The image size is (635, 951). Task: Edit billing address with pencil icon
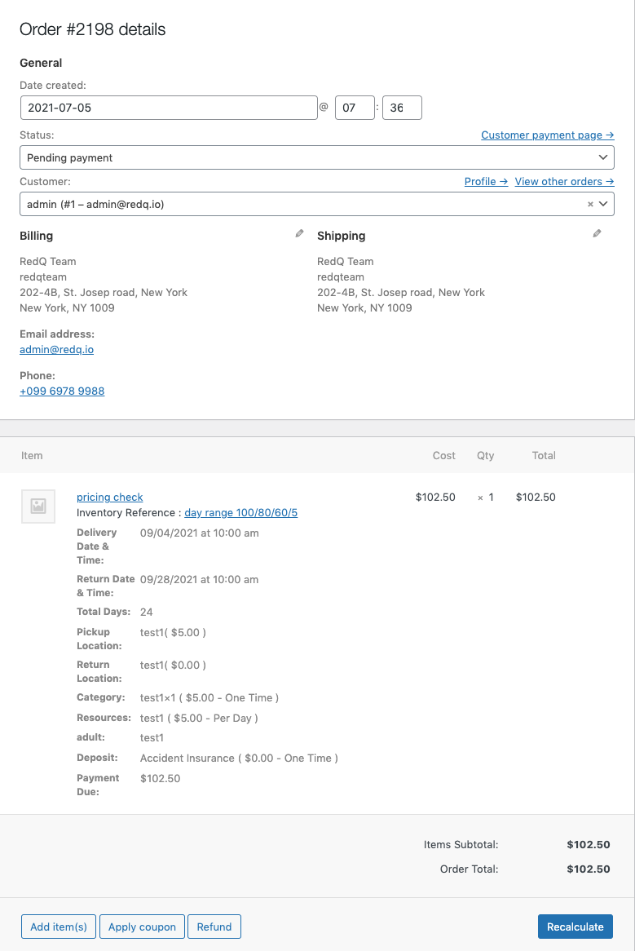coord(299,234)
